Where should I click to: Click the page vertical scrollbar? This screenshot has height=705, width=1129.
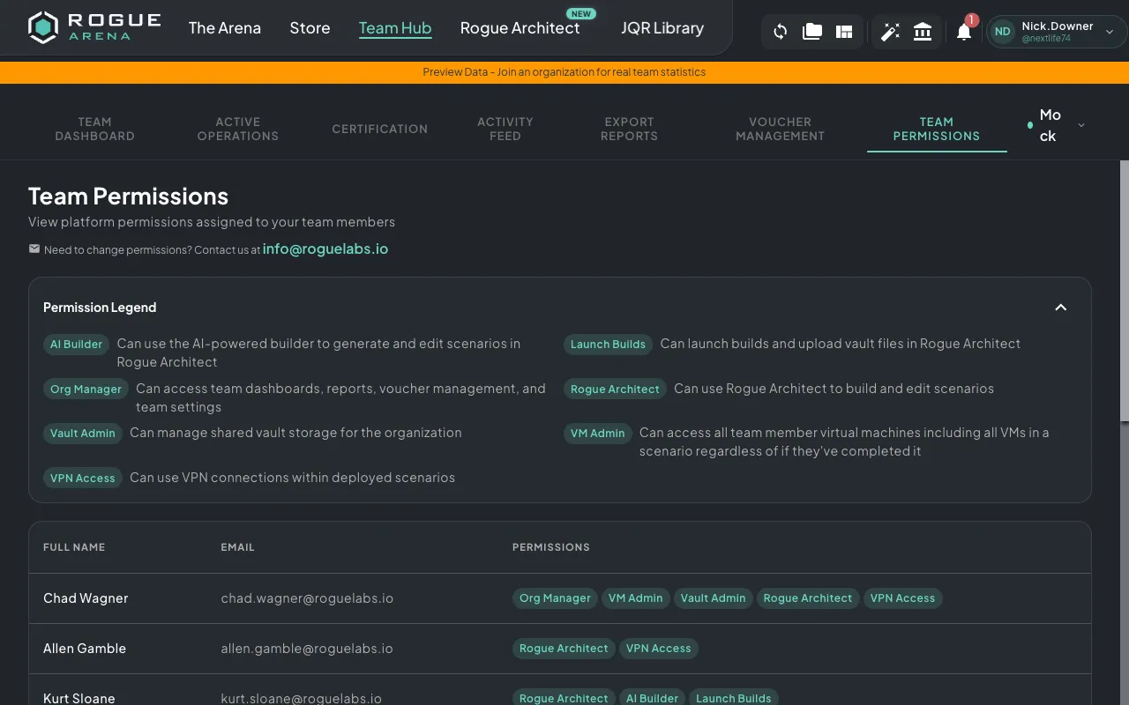click(x=1124, y=291)
